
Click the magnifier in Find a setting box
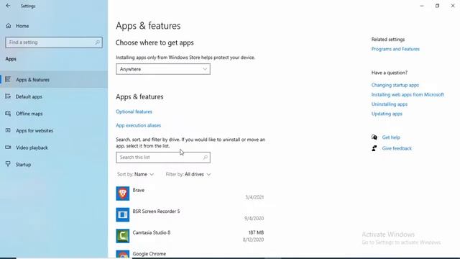[x=97, y=42]
